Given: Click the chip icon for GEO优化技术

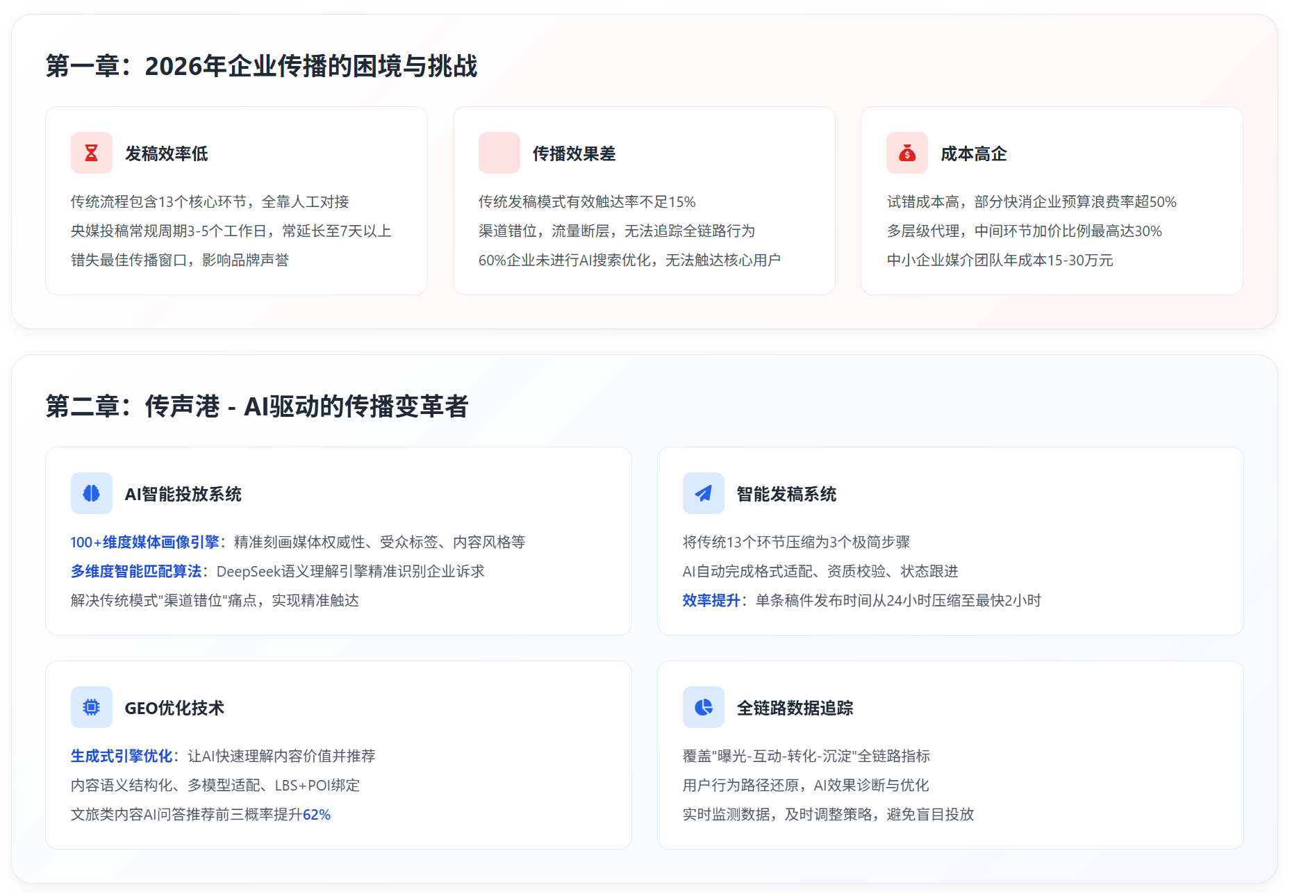Looking at the screenshot, I should [x=91, y=707].
